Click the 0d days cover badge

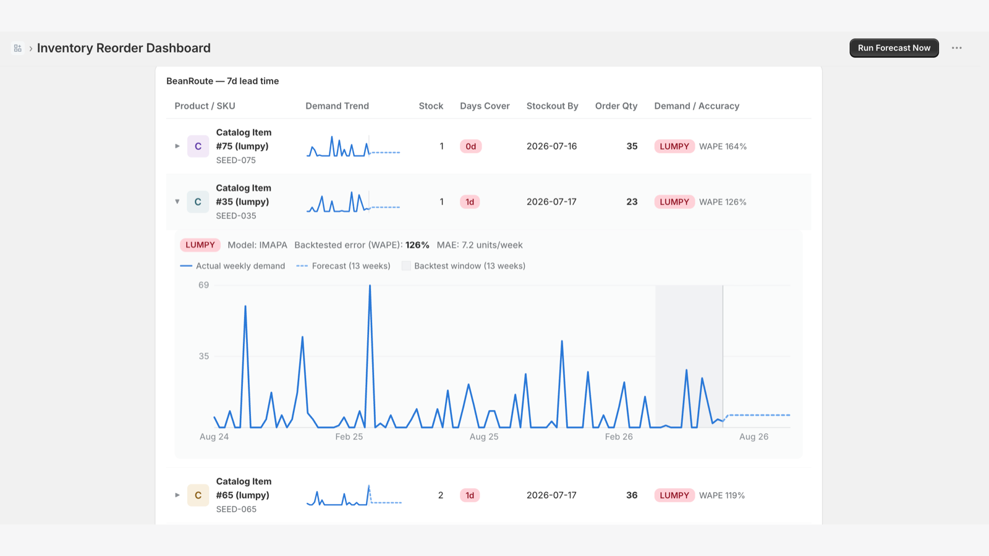click(x=470, y=146)
